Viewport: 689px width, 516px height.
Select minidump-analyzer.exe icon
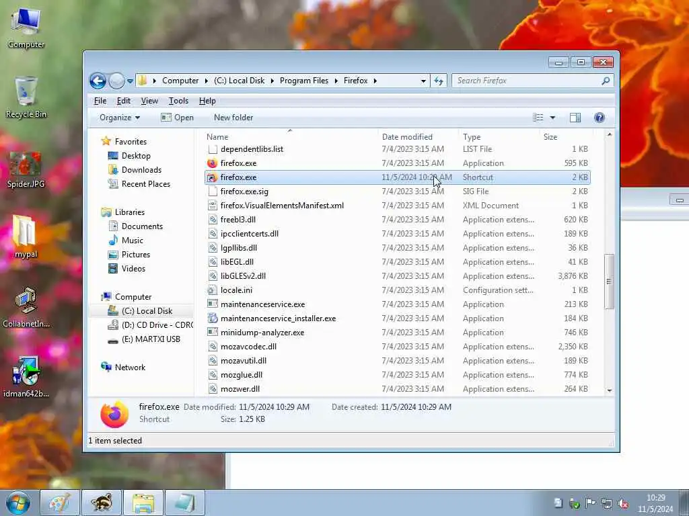[212, 332]
